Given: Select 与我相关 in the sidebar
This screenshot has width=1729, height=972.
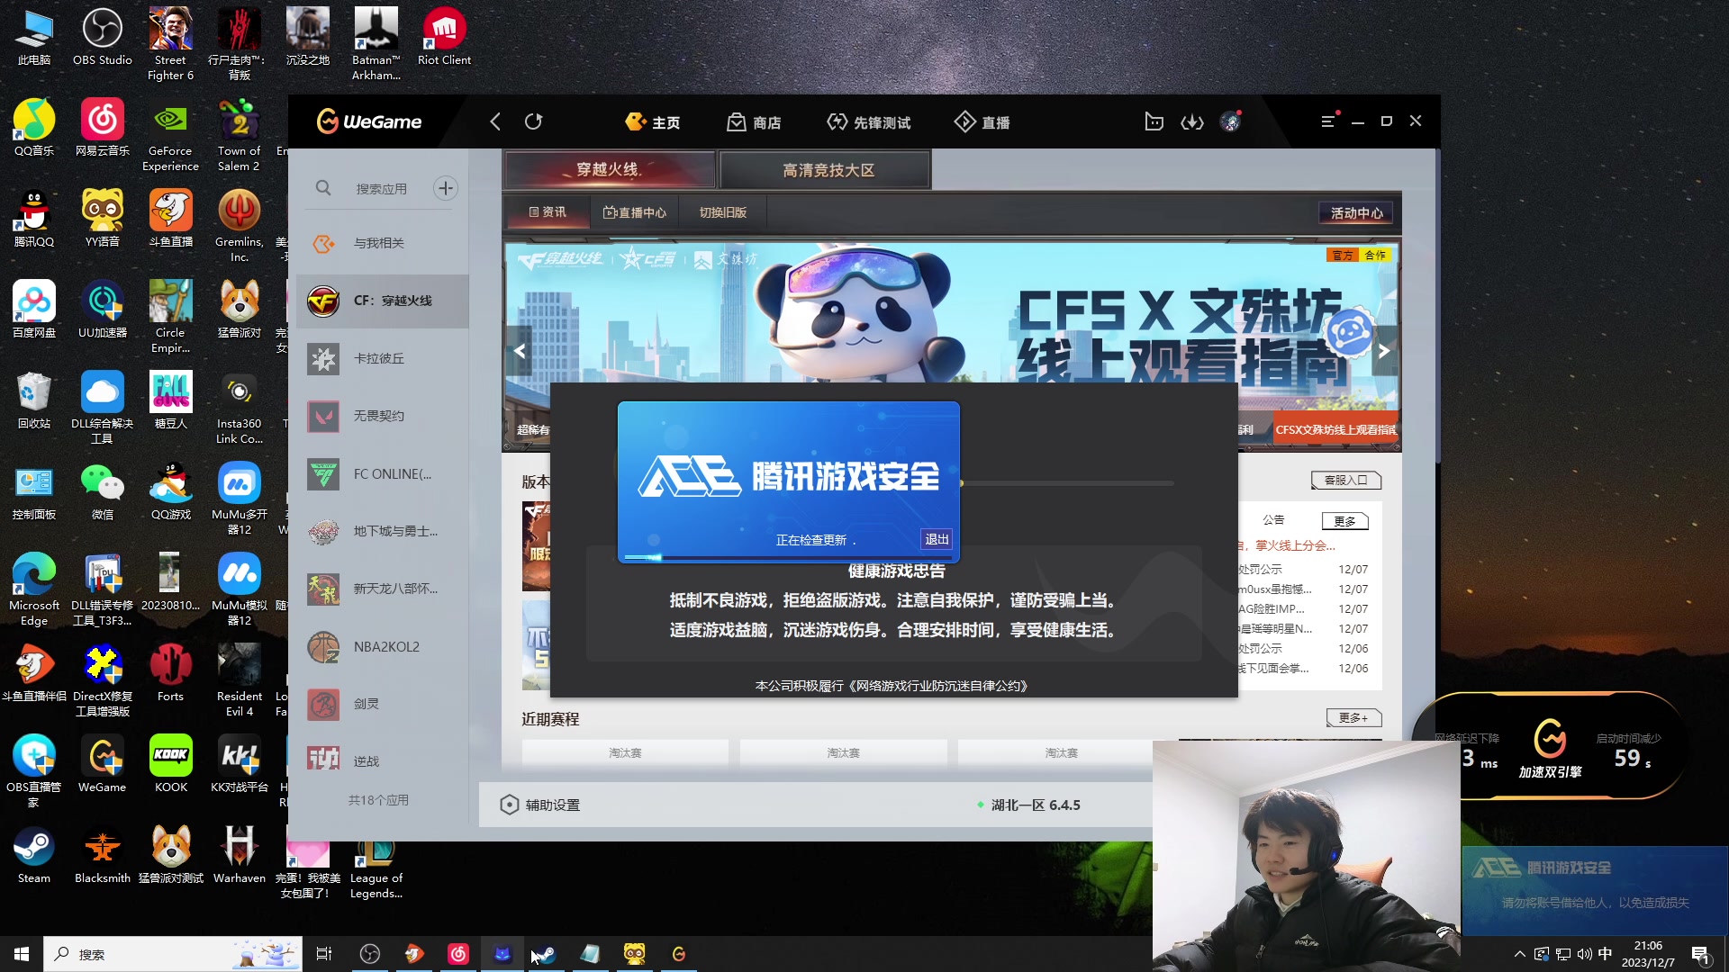Looking at the screenshot, I should (x=383, y=243).
